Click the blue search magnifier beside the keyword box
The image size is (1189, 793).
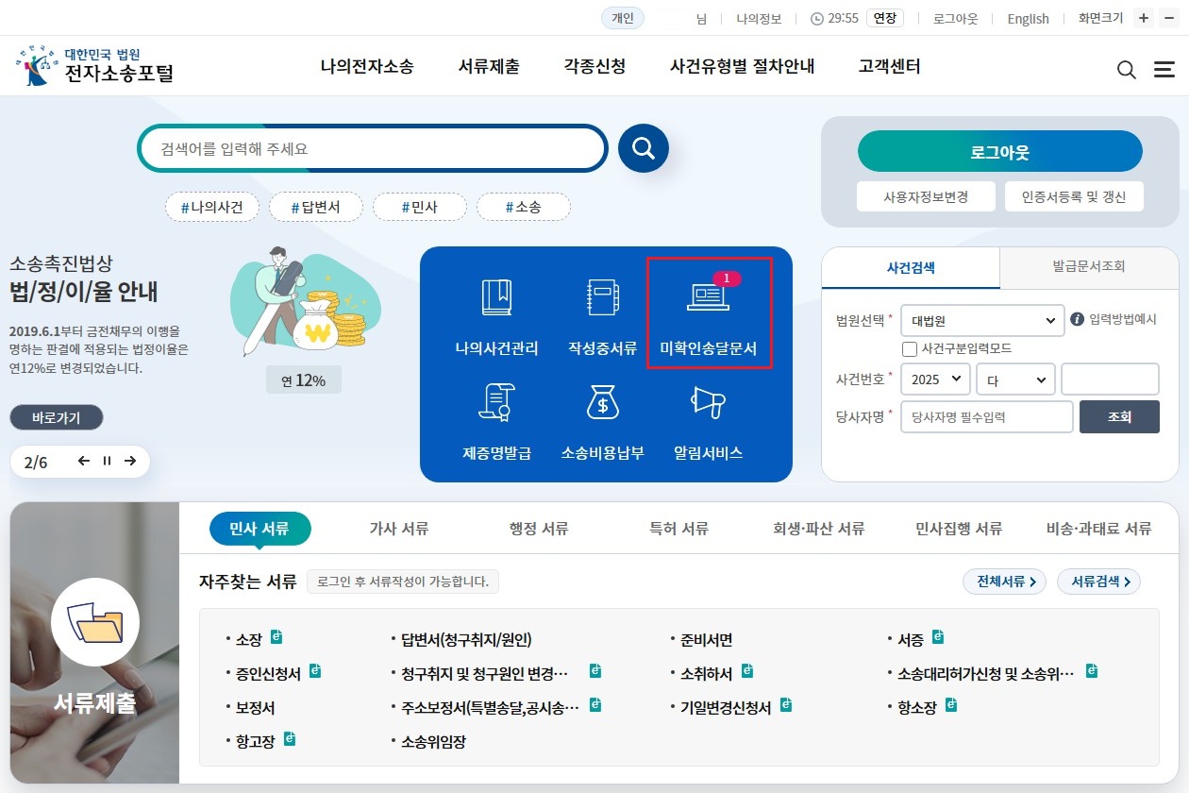point(644,148)
